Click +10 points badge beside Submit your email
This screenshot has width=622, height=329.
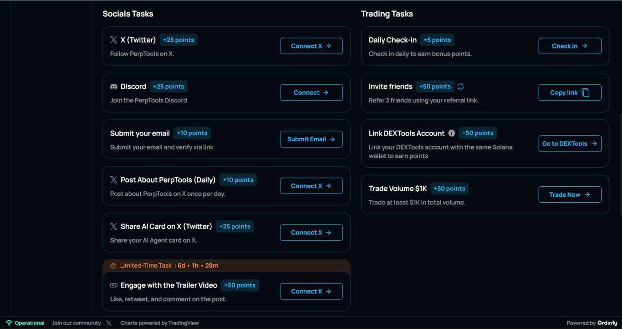click(x=192, y=133)
